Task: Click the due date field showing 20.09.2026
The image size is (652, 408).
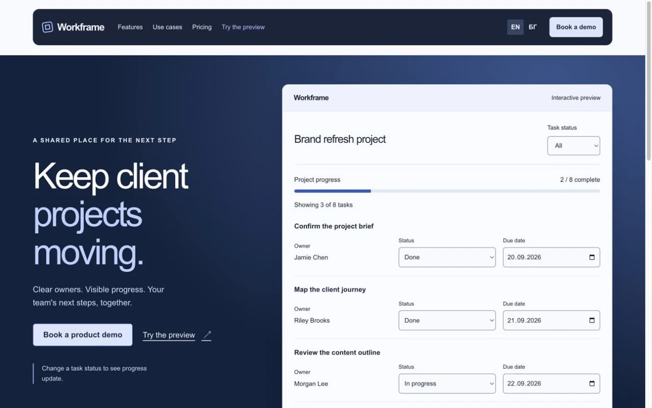Action: click(552, 257)
